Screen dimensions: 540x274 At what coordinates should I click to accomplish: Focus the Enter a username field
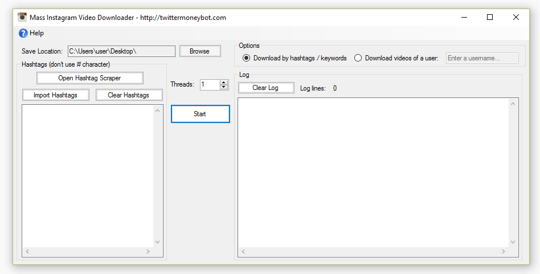[x=482, y=58]
